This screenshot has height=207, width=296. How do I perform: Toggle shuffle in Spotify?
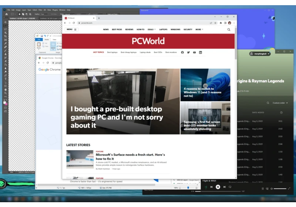(206, 187)
